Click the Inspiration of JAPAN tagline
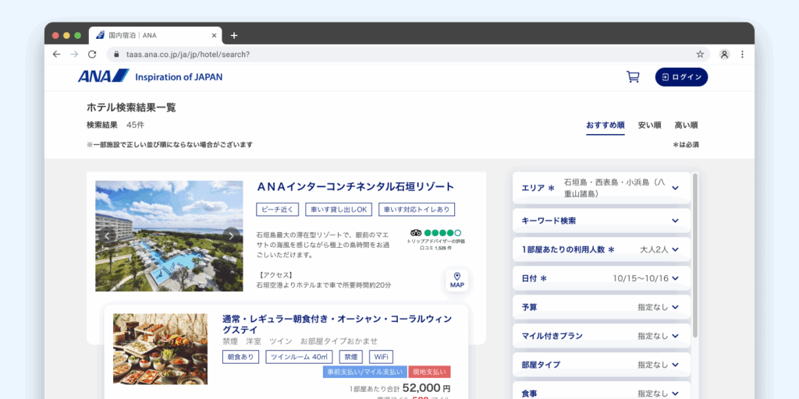 coord(179,77)
